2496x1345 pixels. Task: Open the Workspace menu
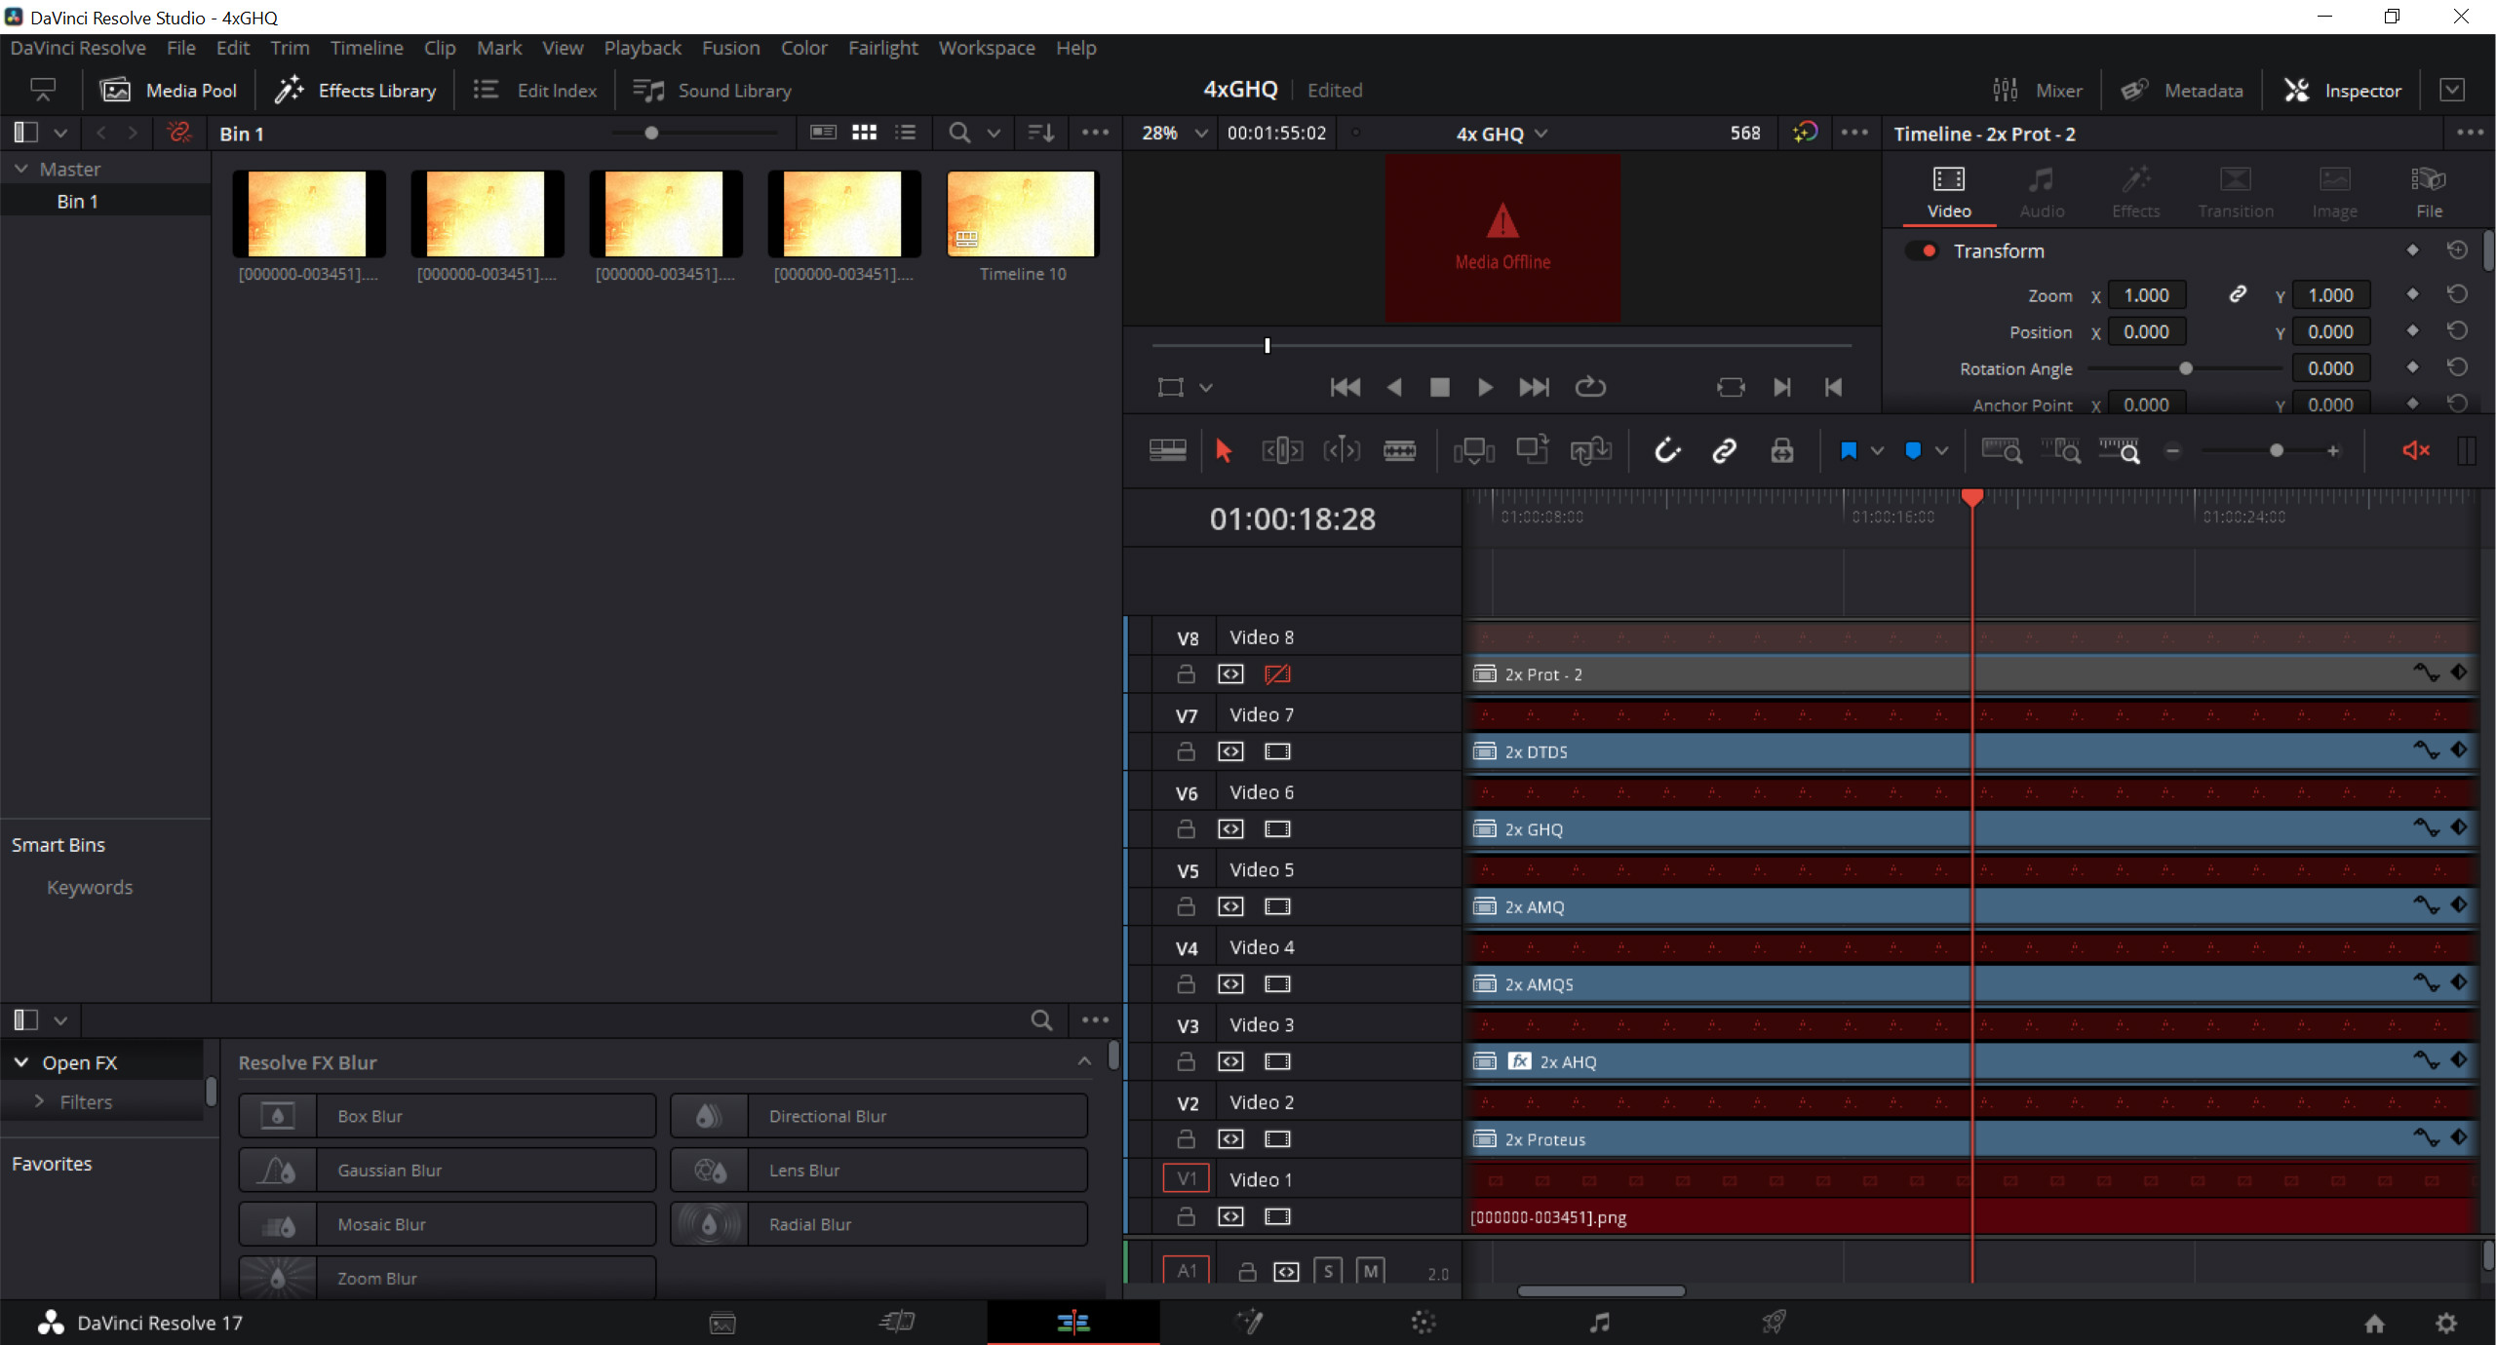click(x=987, y=48)
